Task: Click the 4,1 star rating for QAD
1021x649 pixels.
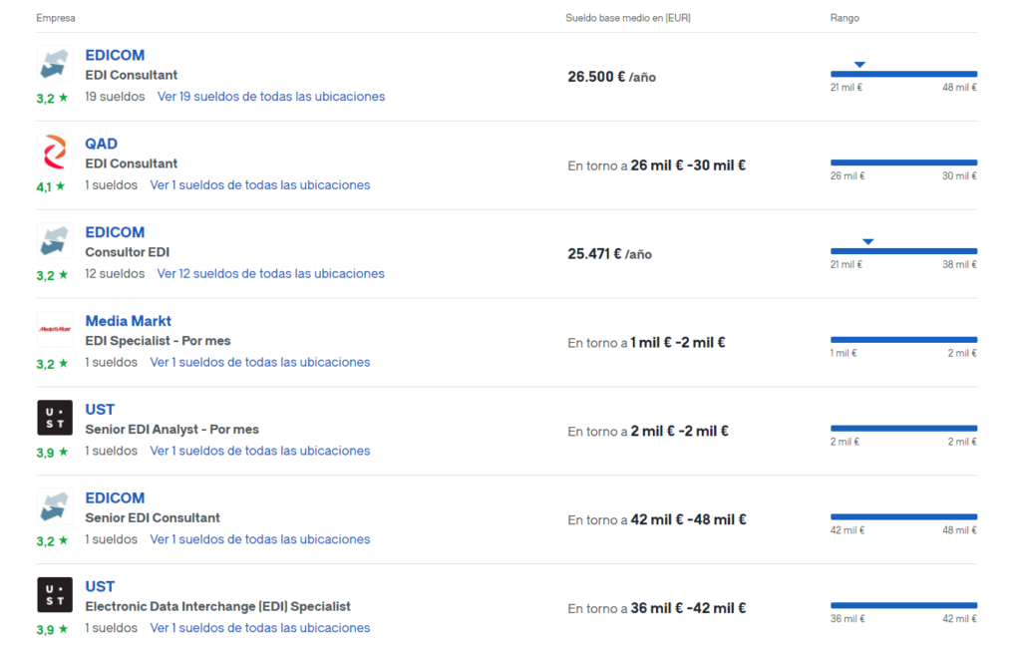Action: [51, 186]
